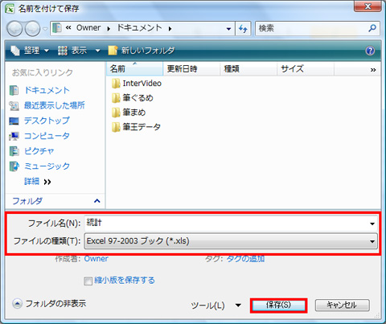Click the blue help question mark icon

370,51
